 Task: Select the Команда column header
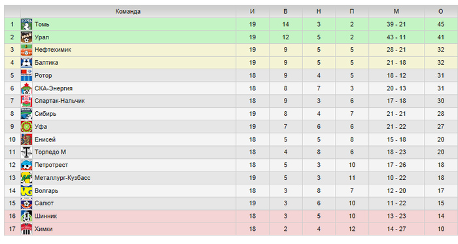point(128,11)
